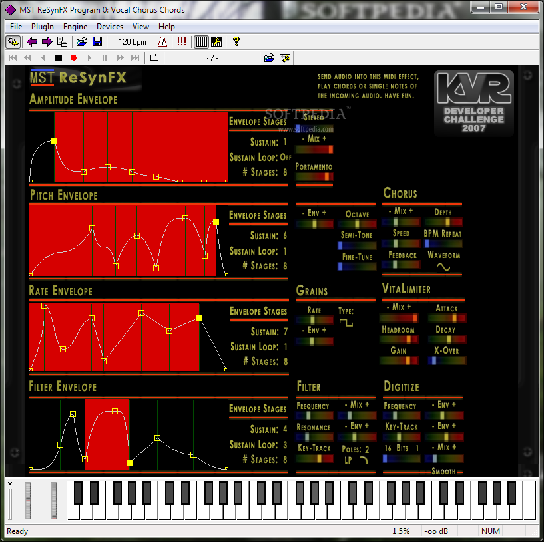Open the Engine menu
This screenshot has height=542, width=544.
click(75, 27)
